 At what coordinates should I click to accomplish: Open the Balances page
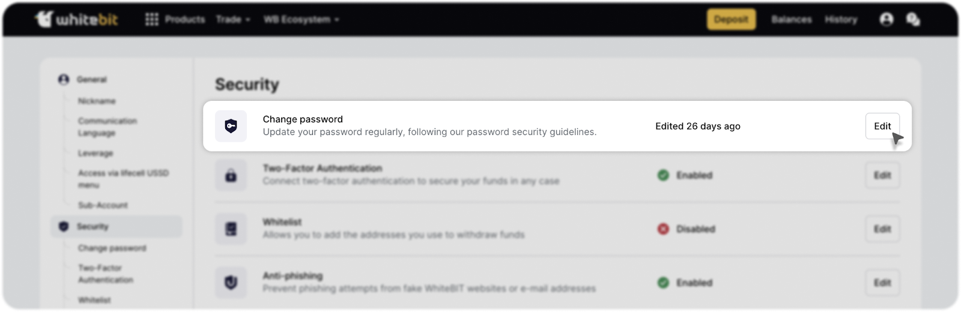click(791, 19)
